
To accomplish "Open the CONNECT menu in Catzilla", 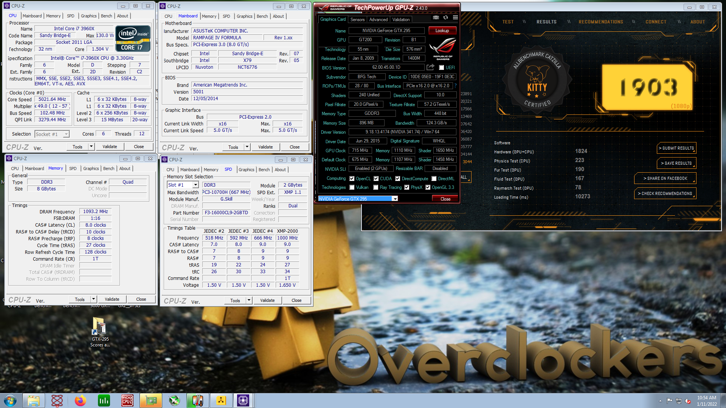I will coord(656,22).
